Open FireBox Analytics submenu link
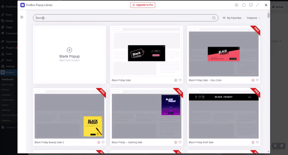 point(6,95)
